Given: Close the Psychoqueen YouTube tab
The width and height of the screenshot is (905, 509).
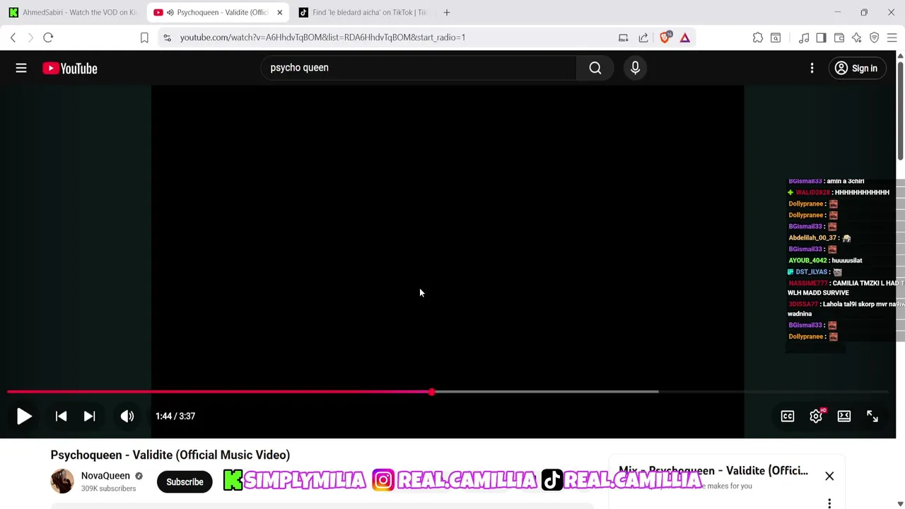Looking at the screenshot, I should [x=279, y=13].
